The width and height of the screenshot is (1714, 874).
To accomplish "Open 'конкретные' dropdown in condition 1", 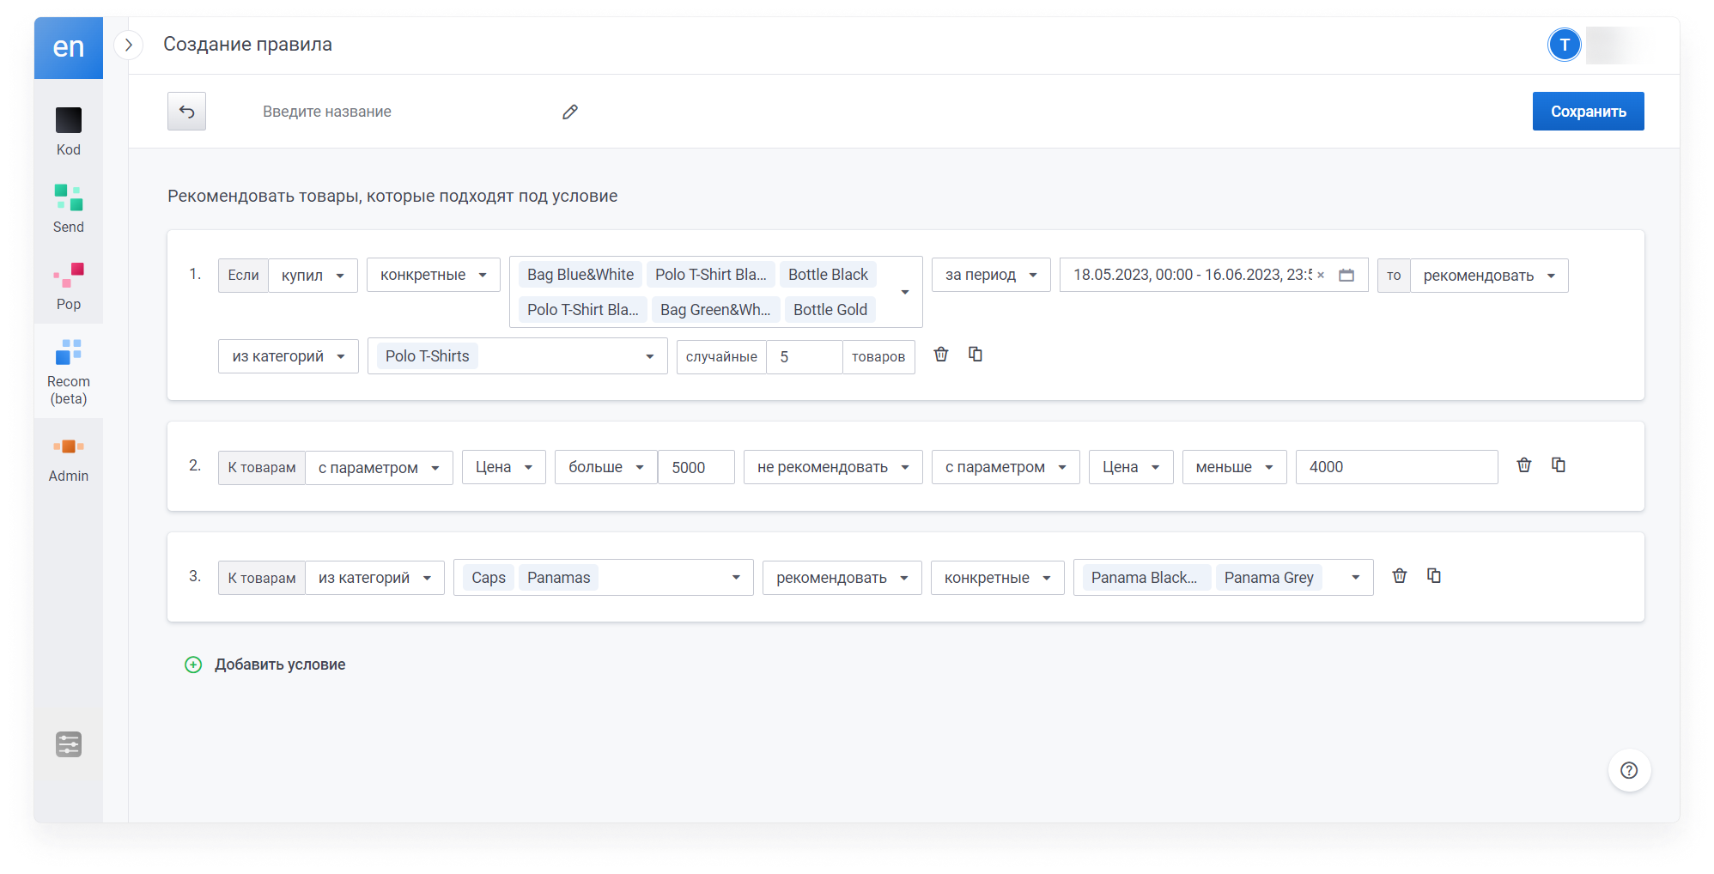I will [434, 276].
